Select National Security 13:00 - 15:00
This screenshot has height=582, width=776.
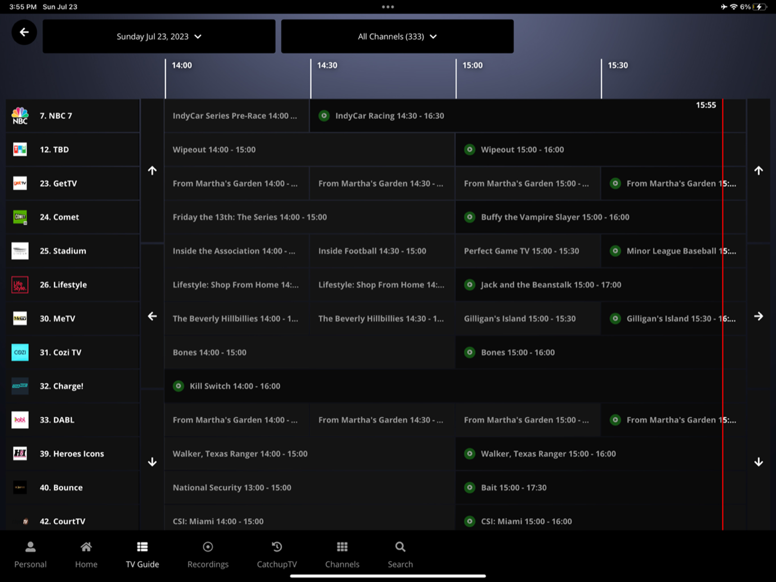tap(309, 488)
